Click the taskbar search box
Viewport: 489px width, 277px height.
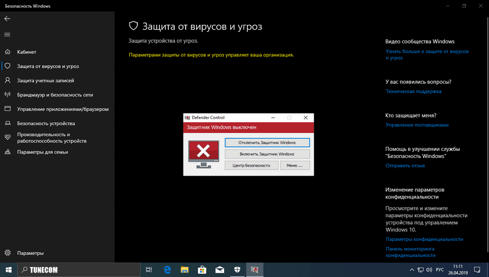(79, 270)
